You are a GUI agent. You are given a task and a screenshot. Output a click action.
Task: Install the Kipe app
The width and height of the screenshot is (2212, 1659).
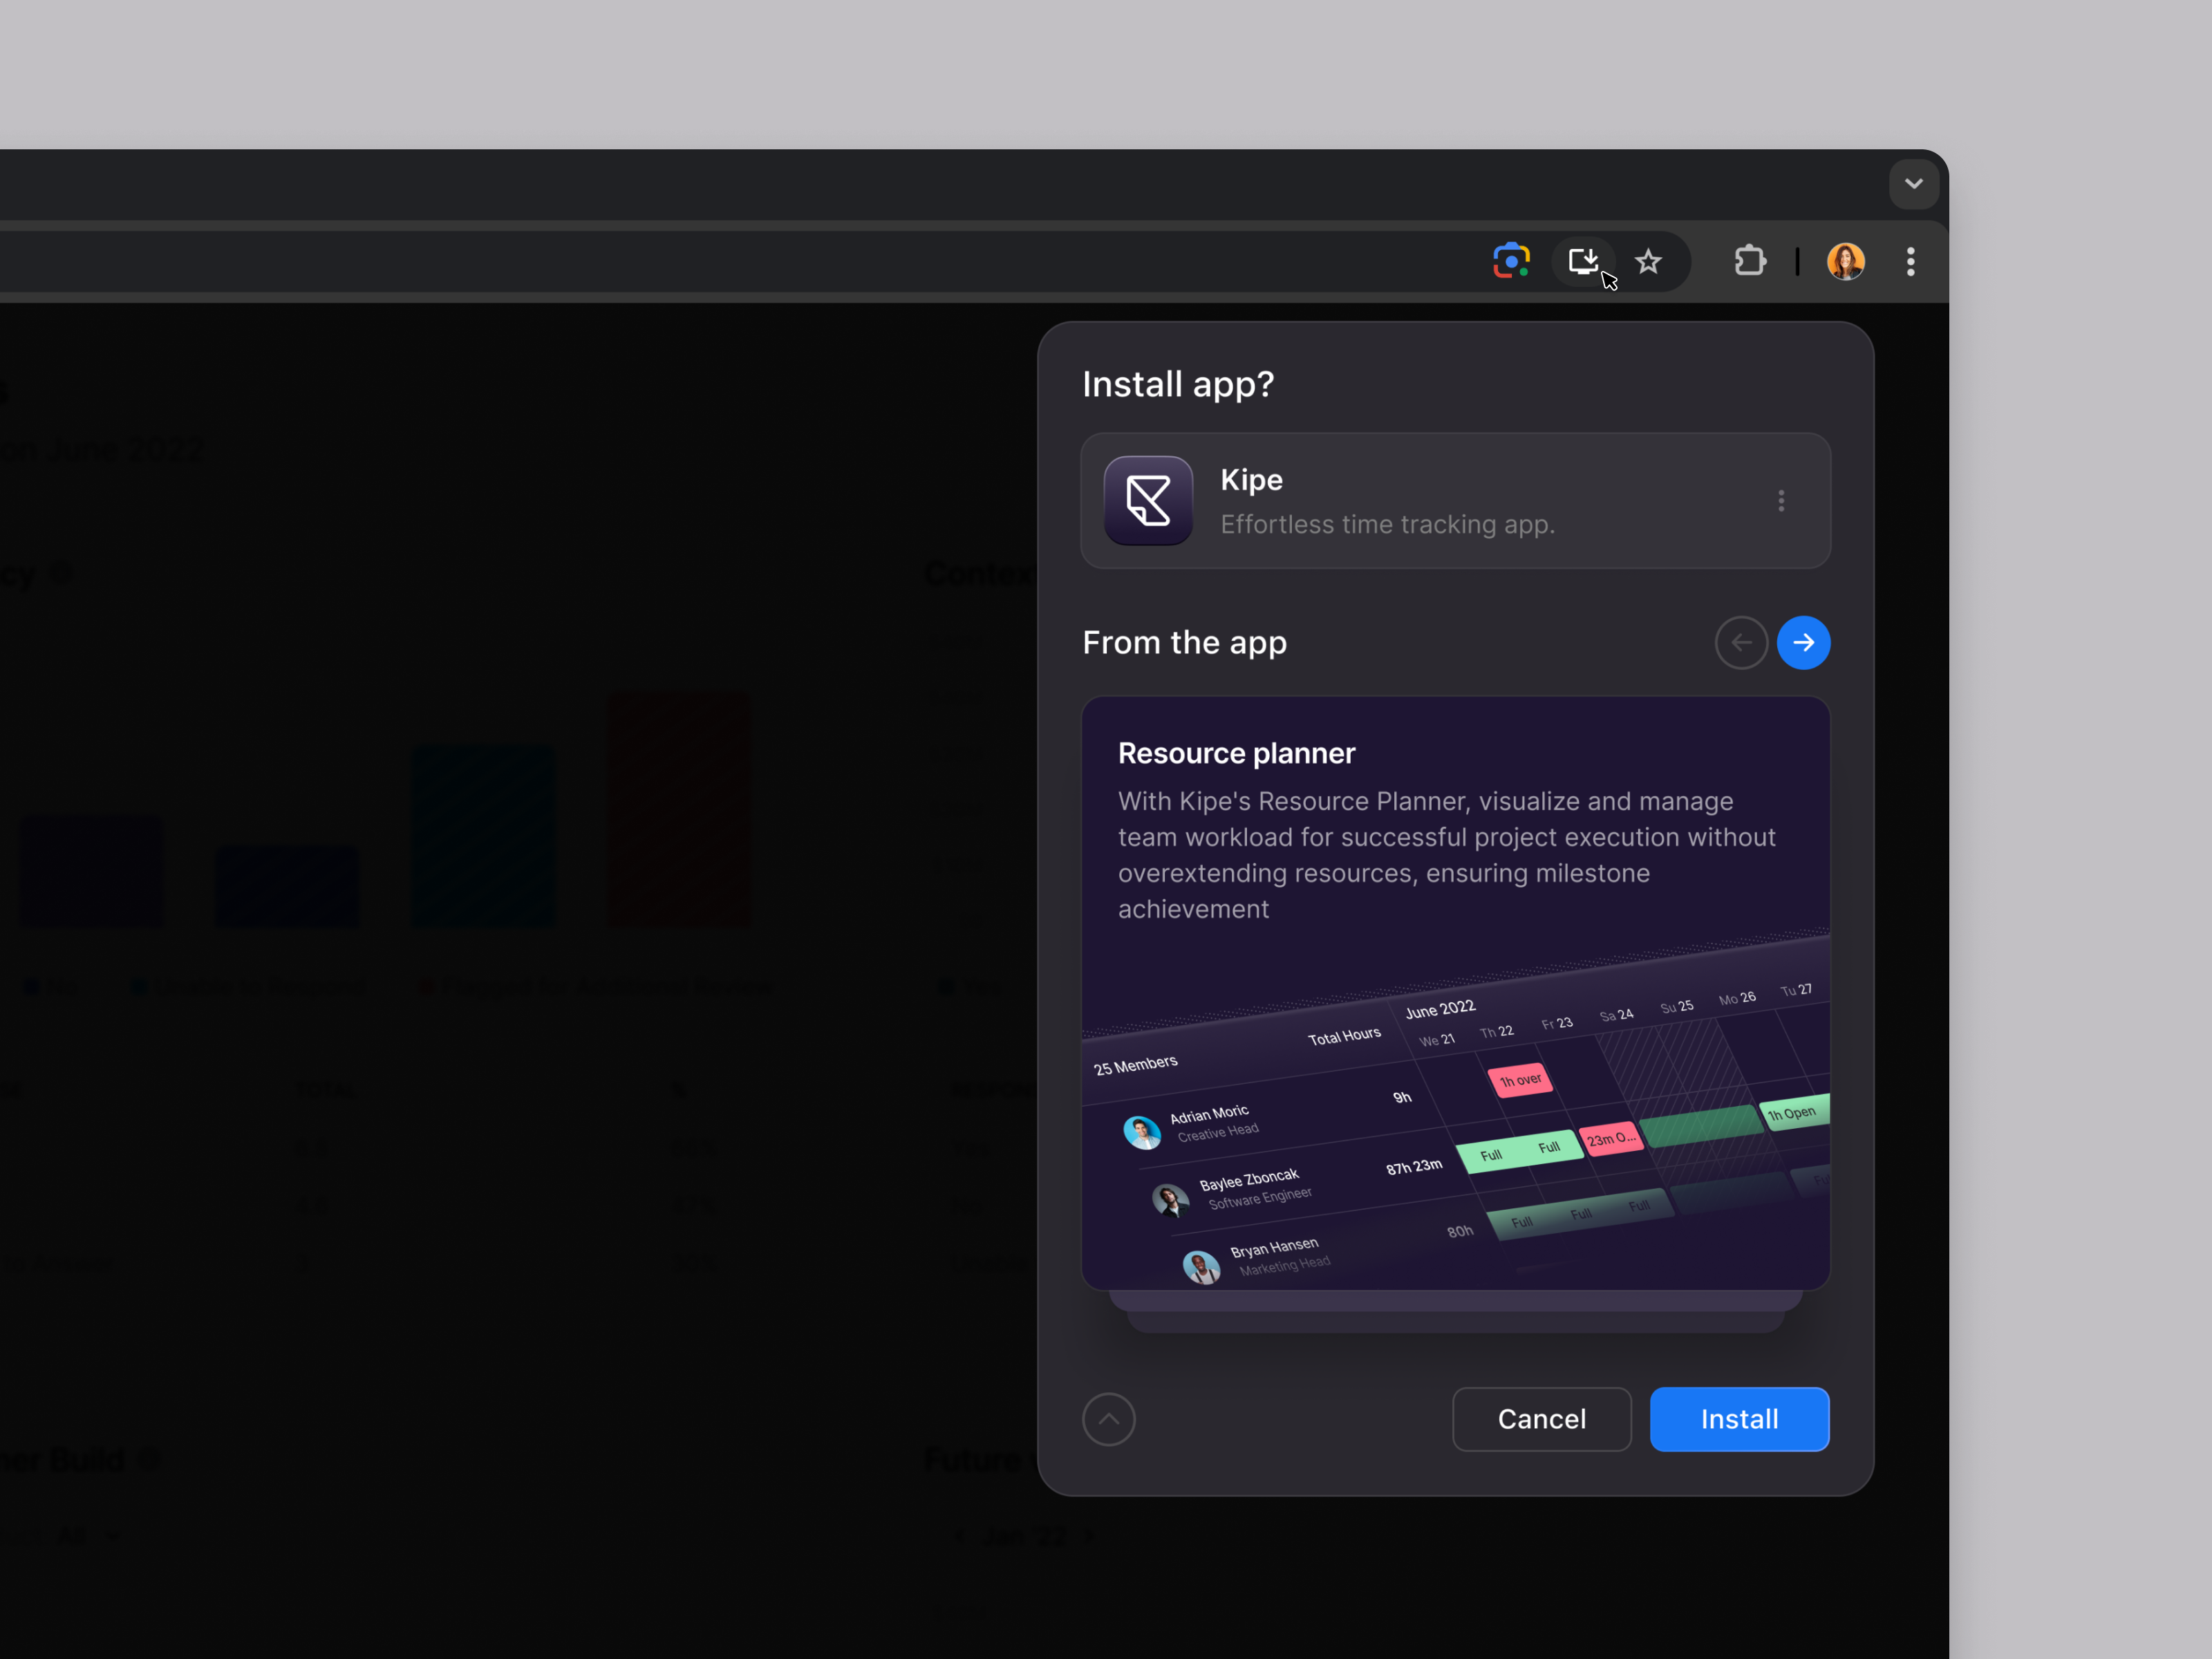pos(1739,1419)
